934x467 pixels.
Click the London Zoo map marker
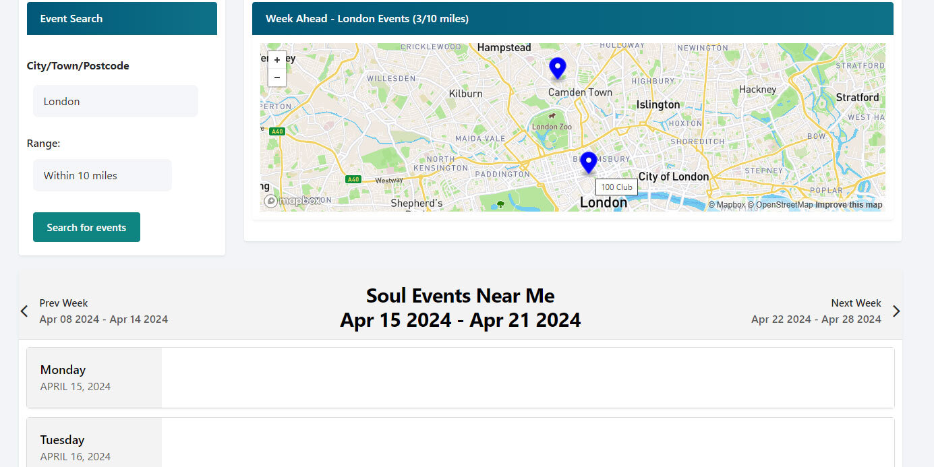click(552, 117)
